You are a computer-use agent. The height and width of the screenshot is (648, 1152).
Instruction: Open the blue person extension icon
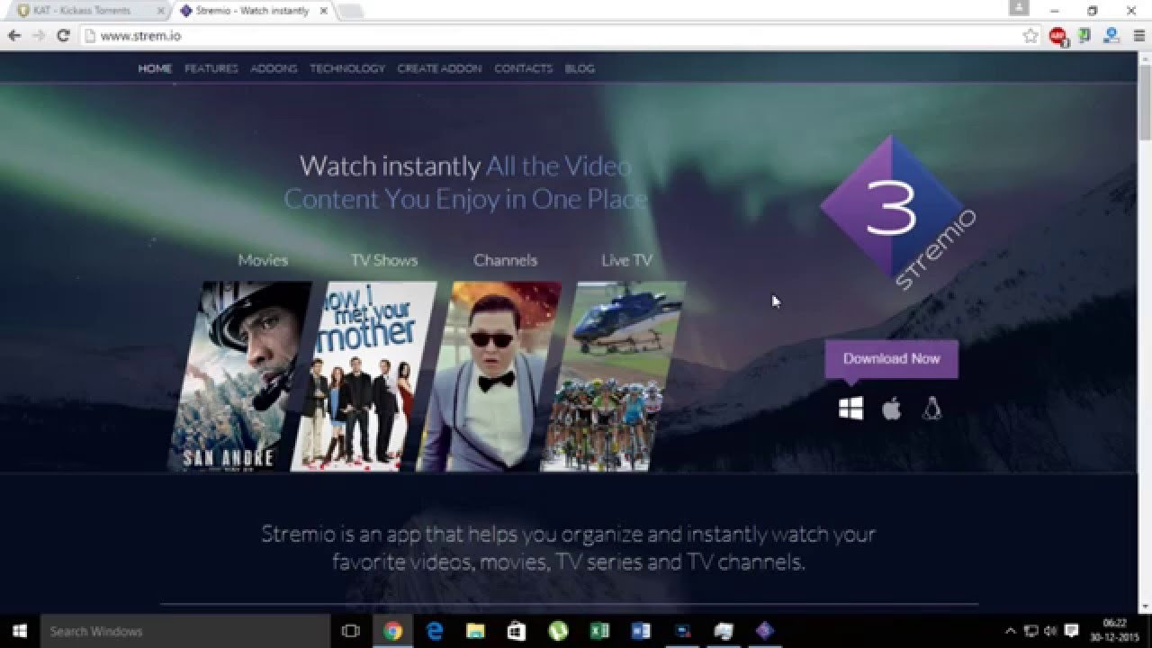tap(1111, 36)
